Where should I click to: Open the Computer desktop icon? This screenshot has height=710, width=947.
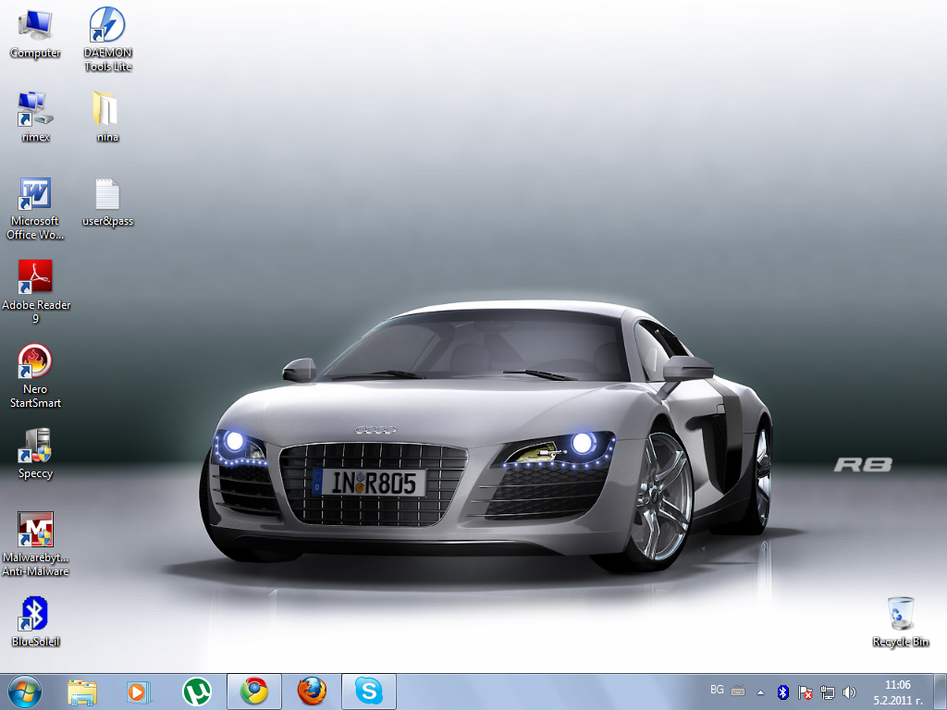click(x=35, y=34)
